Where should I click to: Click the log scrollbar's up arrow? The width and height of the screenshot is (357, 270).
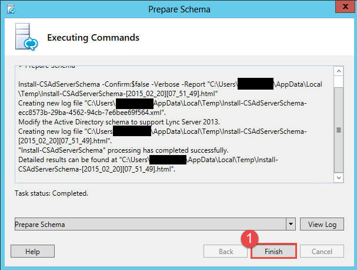pos(338,71)
